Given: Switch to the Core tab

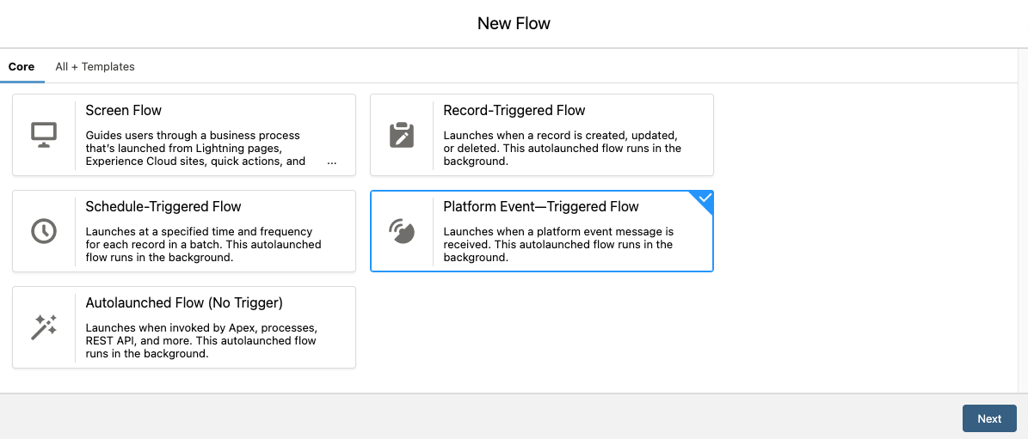Looking at the screenshot, I should (x=22, y=66).
